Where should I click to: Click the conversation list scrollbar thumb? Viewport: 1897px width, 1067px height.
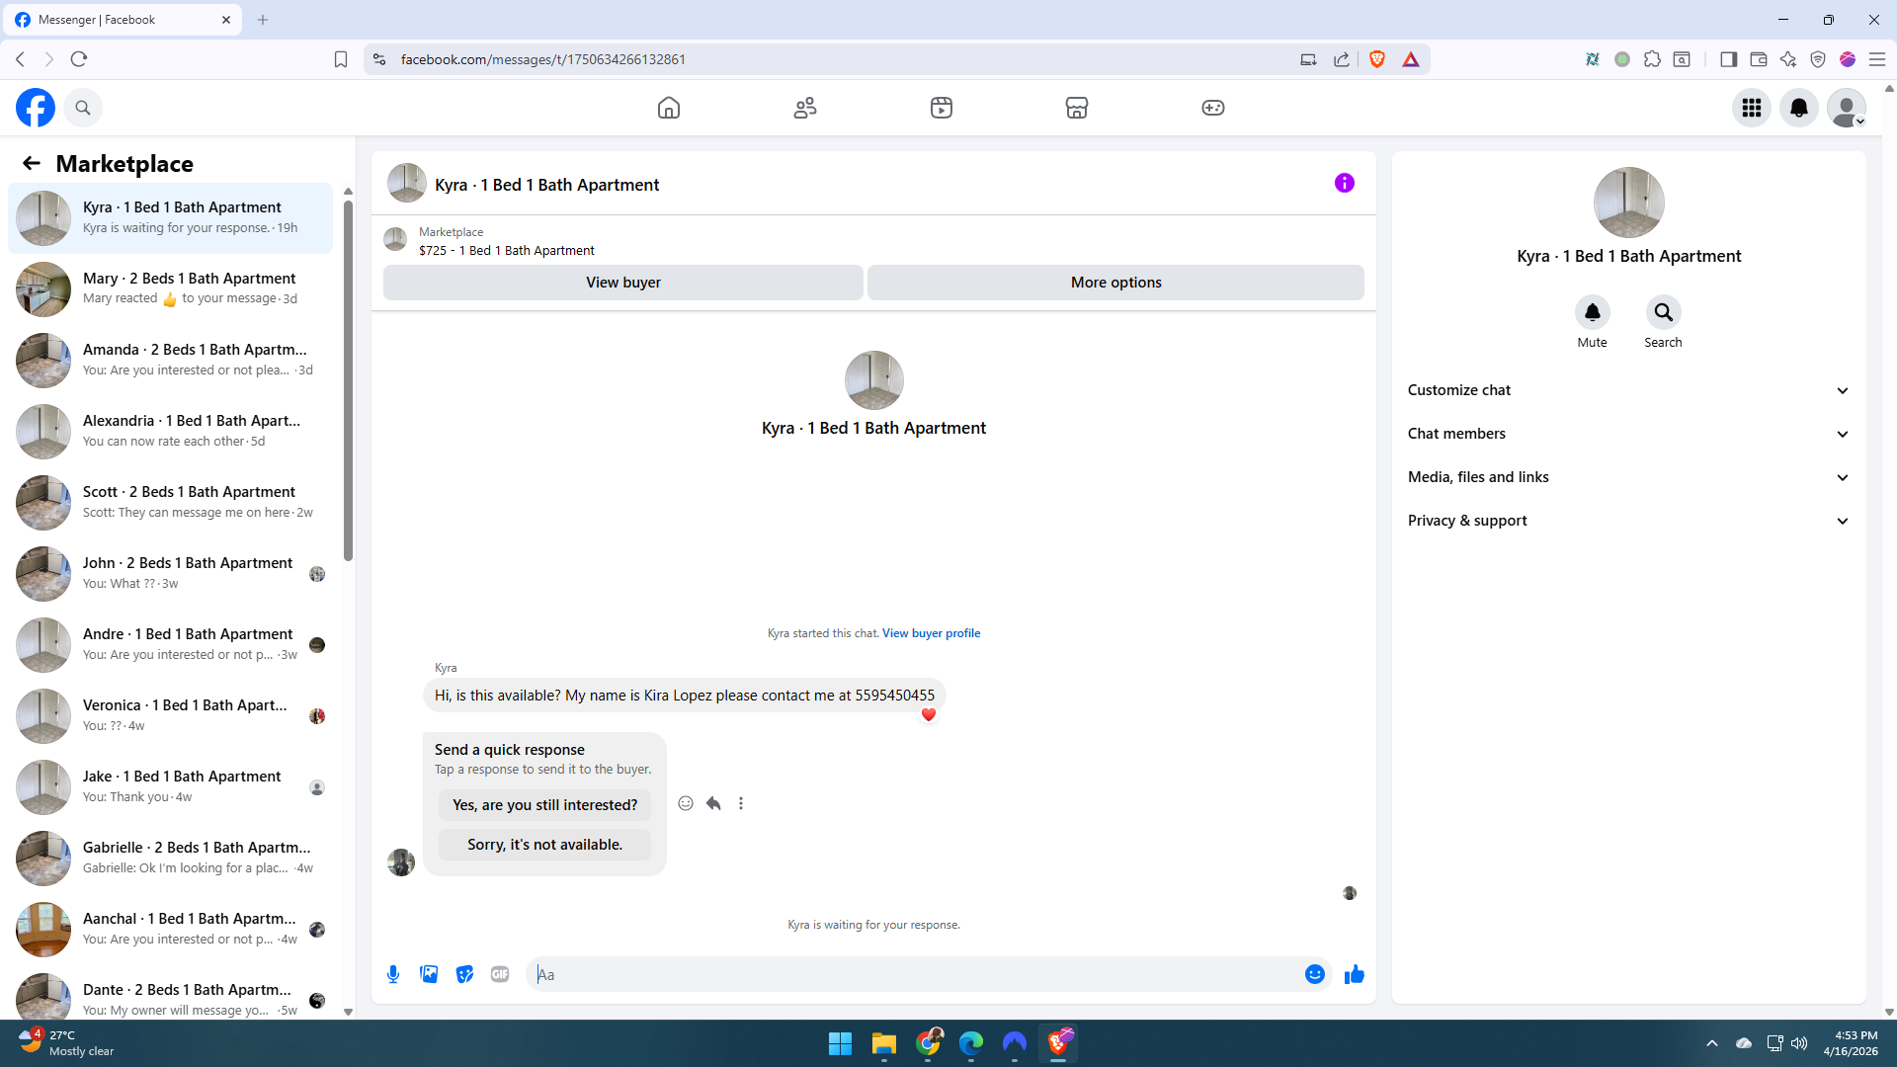point(348,380)
